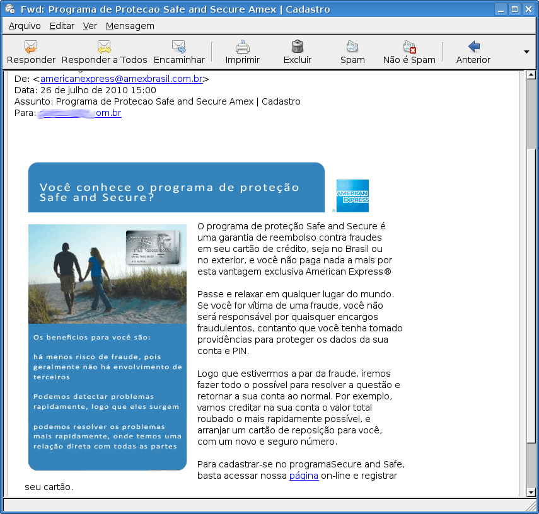Expand the toolbar overflow arrow

click(526, 52)
